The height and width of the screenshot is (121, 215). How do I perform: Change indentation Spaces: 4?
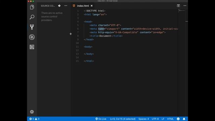pyautogui.click(x=143, y=119)
